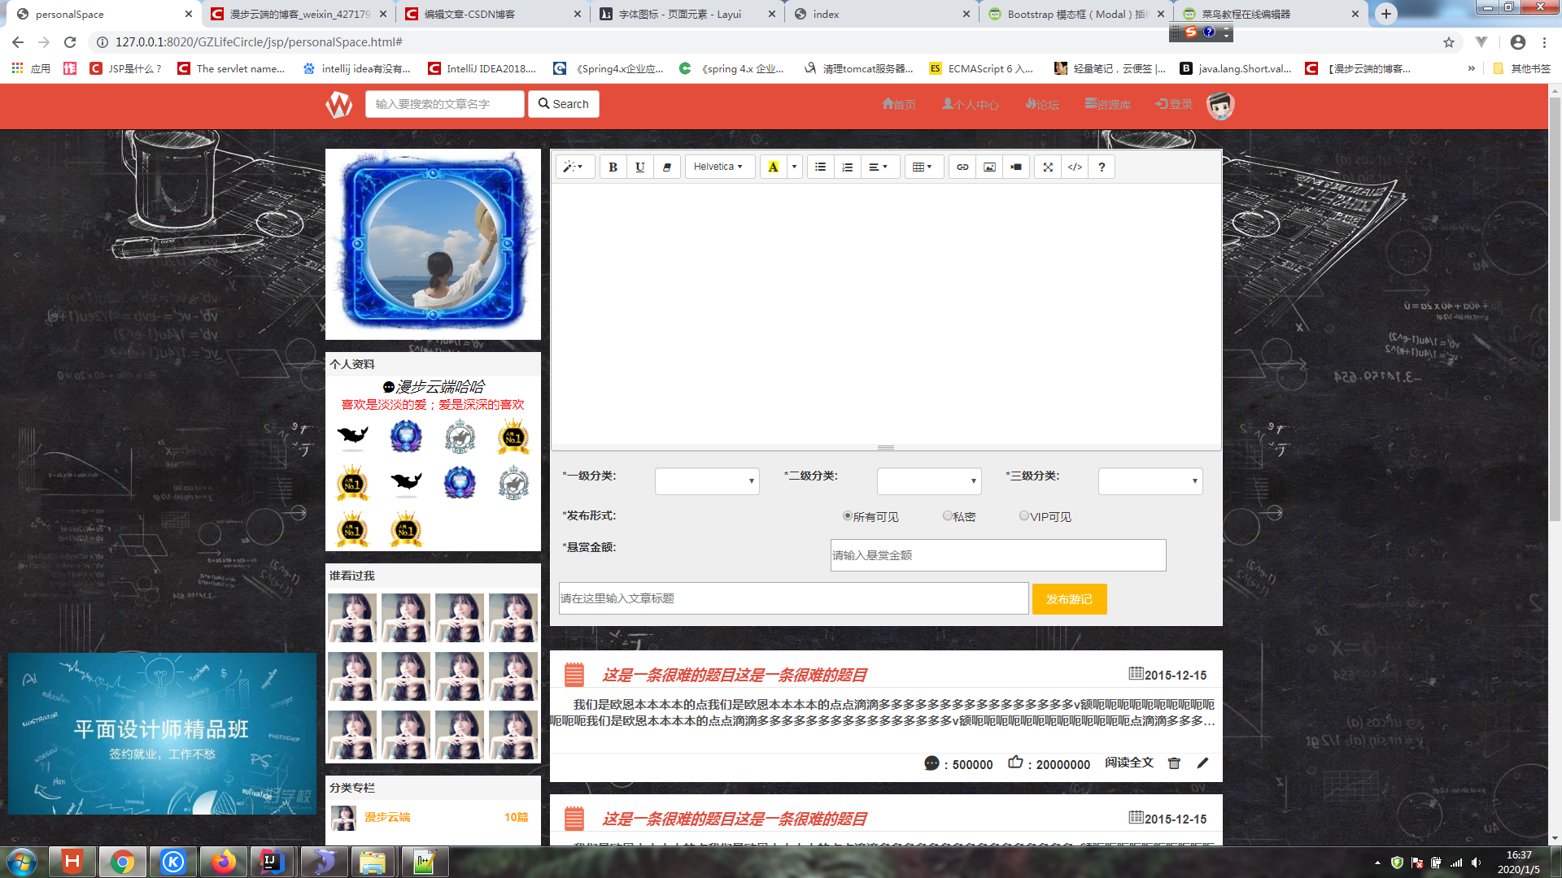The height and width of the screenshot is (878, 1562).
Task: Go to 个人中心 in navigation bar
Action: pos(970,104)
